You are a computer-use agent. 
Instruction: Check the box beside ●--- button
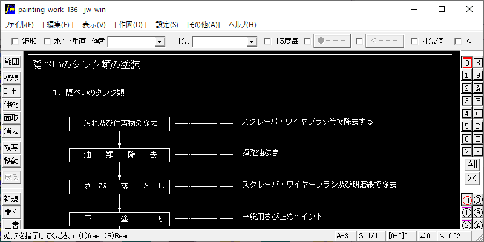(x=307, y=41)
